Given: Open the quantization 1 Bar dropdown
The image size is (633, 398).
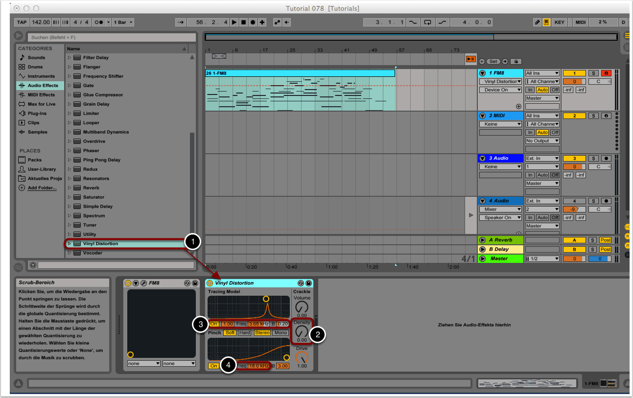Looking at the screenshot, I should (x=123, y=22).
